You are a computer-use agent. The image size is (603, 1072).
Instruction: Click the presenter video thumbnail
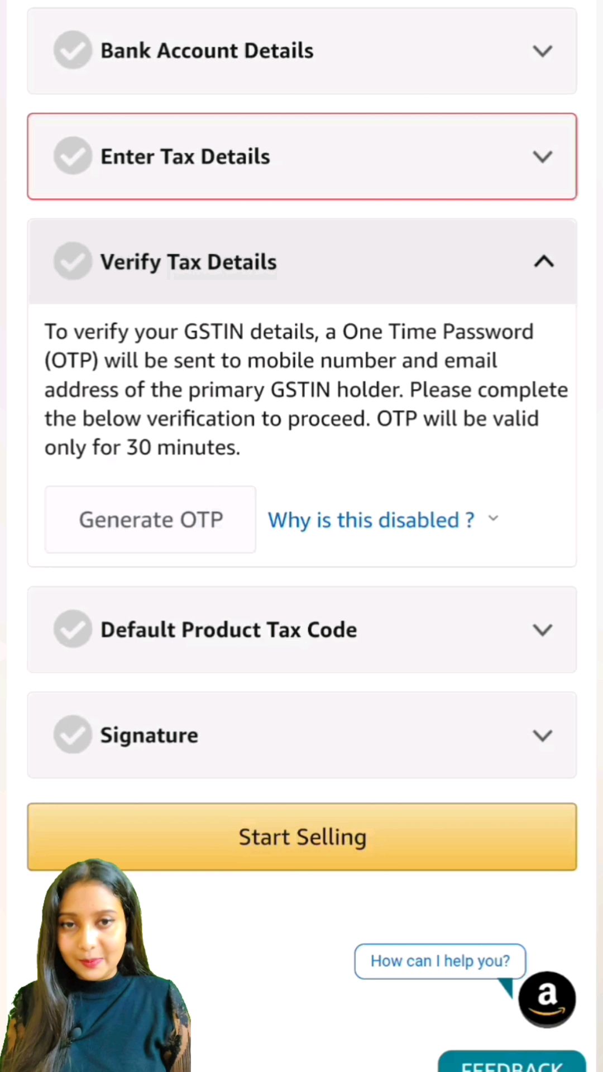coord(95,965)
